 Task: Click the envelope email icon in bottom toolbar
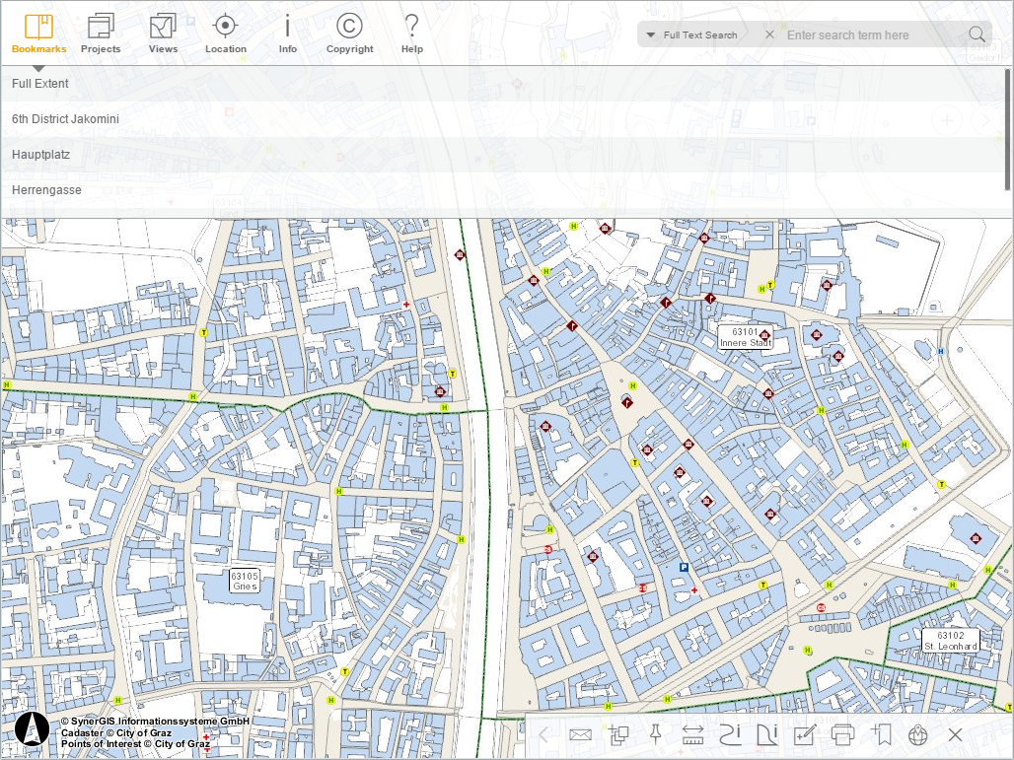[x=580, y=734]
